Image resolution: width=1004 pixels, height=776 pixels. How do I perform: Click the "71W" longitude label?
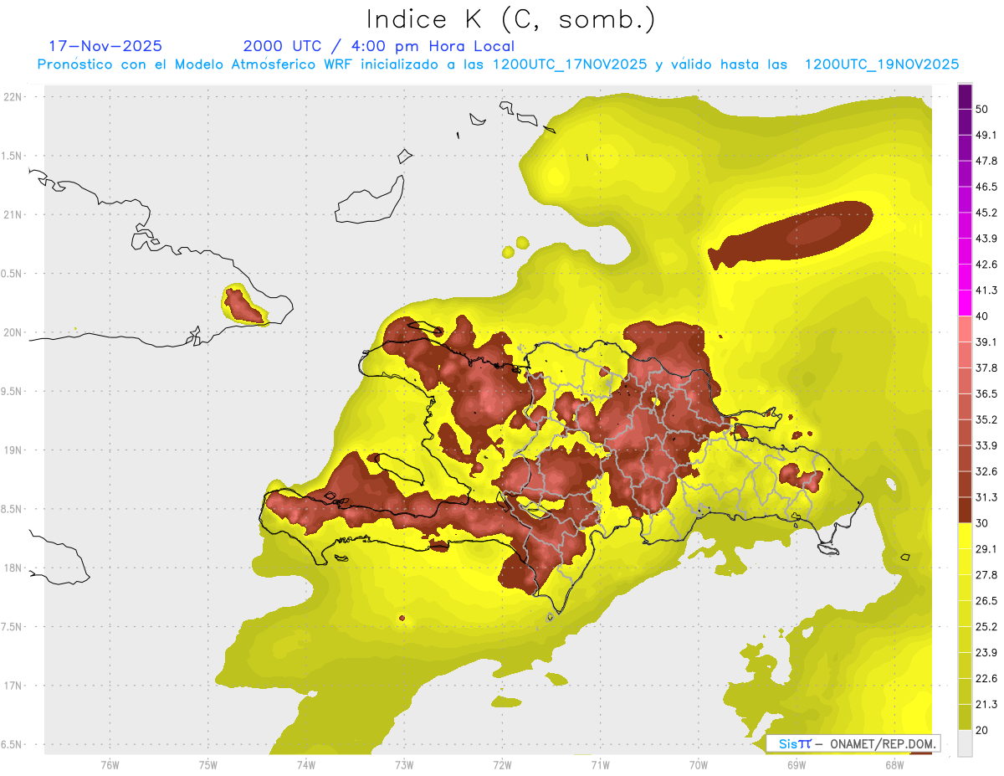(600, 764)
